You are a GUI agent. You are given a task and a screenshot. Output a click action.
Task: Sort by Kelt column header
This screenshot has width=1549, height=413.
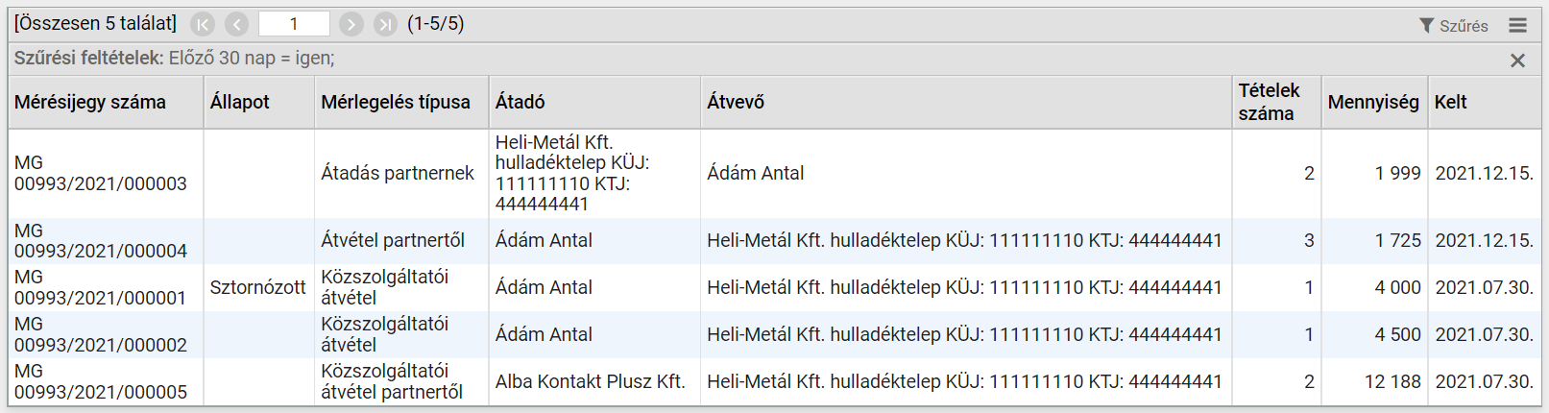pyautogui.click(x=1451, y=102)
